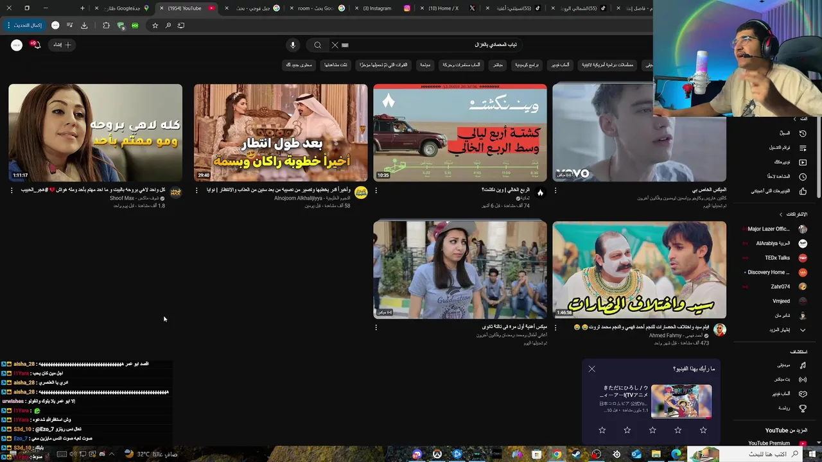The image size is (822, 462).
Task: Select the محتوى جديد لك filter chip
Action: click(x=299, y=65)
